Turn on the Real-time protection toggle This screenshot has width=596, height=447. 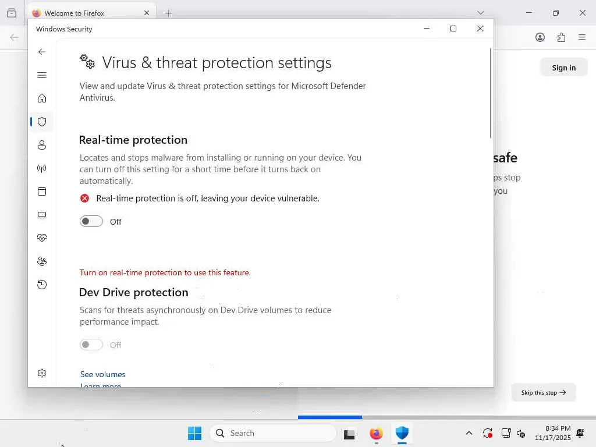(91, 221)
